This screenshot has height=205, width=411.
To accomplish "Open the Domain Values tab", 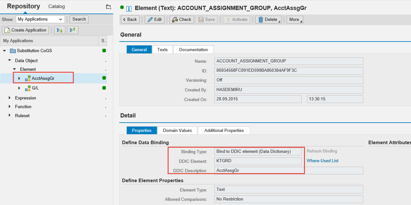I will [x=177, y=130].
